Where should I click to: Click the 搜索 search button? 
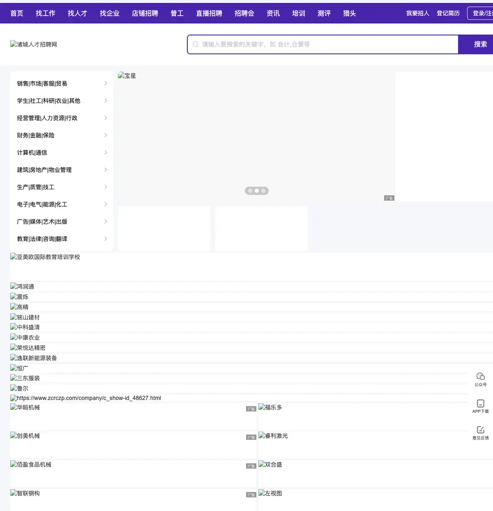476,44
